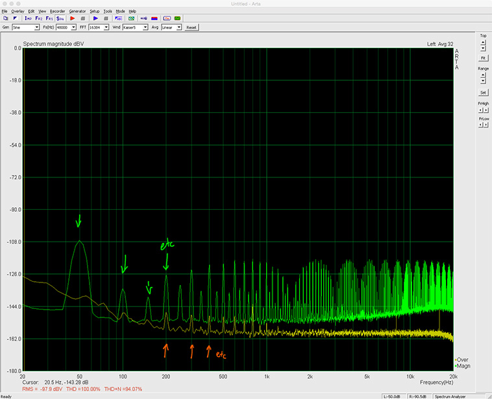492x399 pixels.
Task: Click the FrLow left arrow
Action: (481, 124)
